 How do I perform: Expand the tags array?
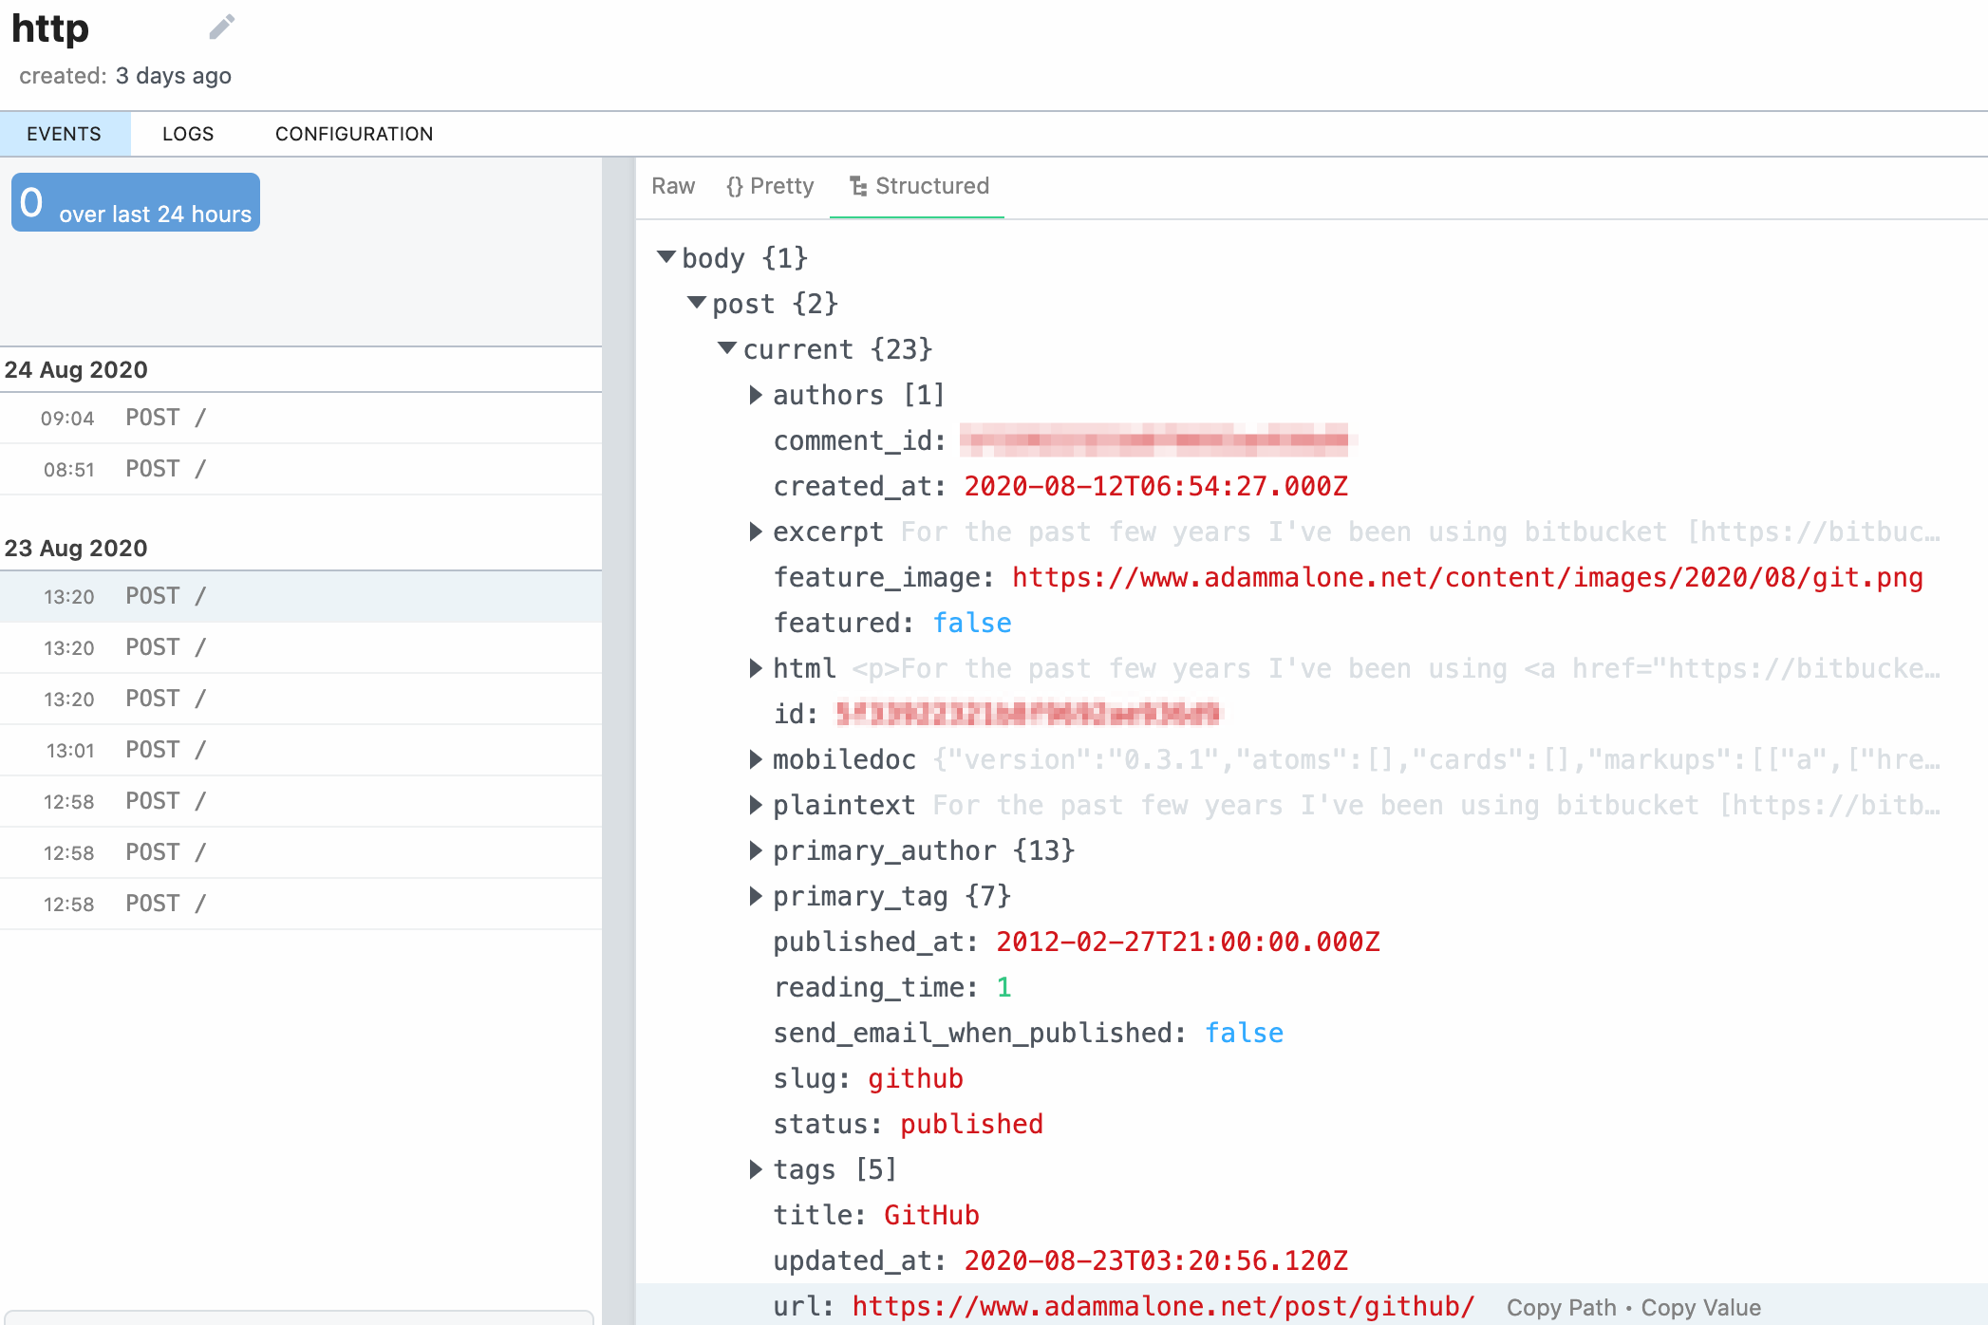(756, 1169)
